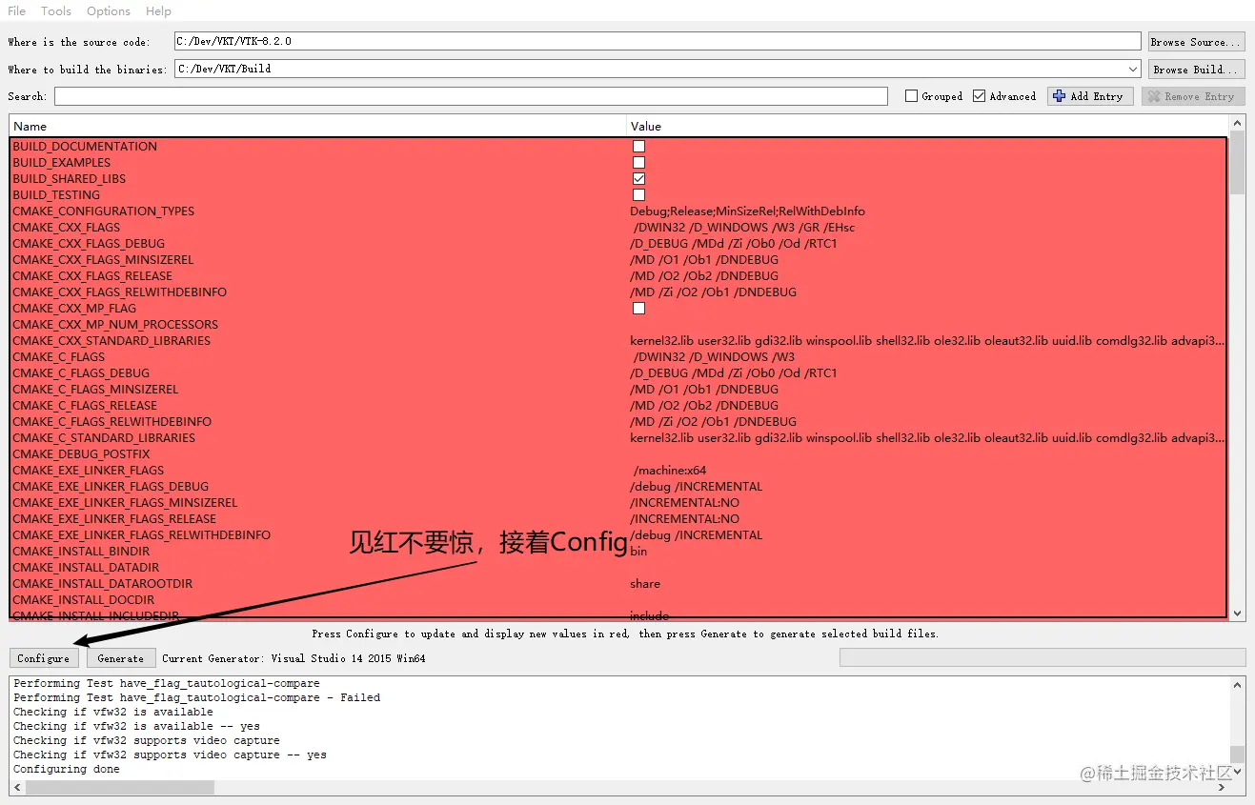
Task: Select the CMAKE_CXX_MP_NUM_PROCESSORS entry
Action: [x=115, y=324]
